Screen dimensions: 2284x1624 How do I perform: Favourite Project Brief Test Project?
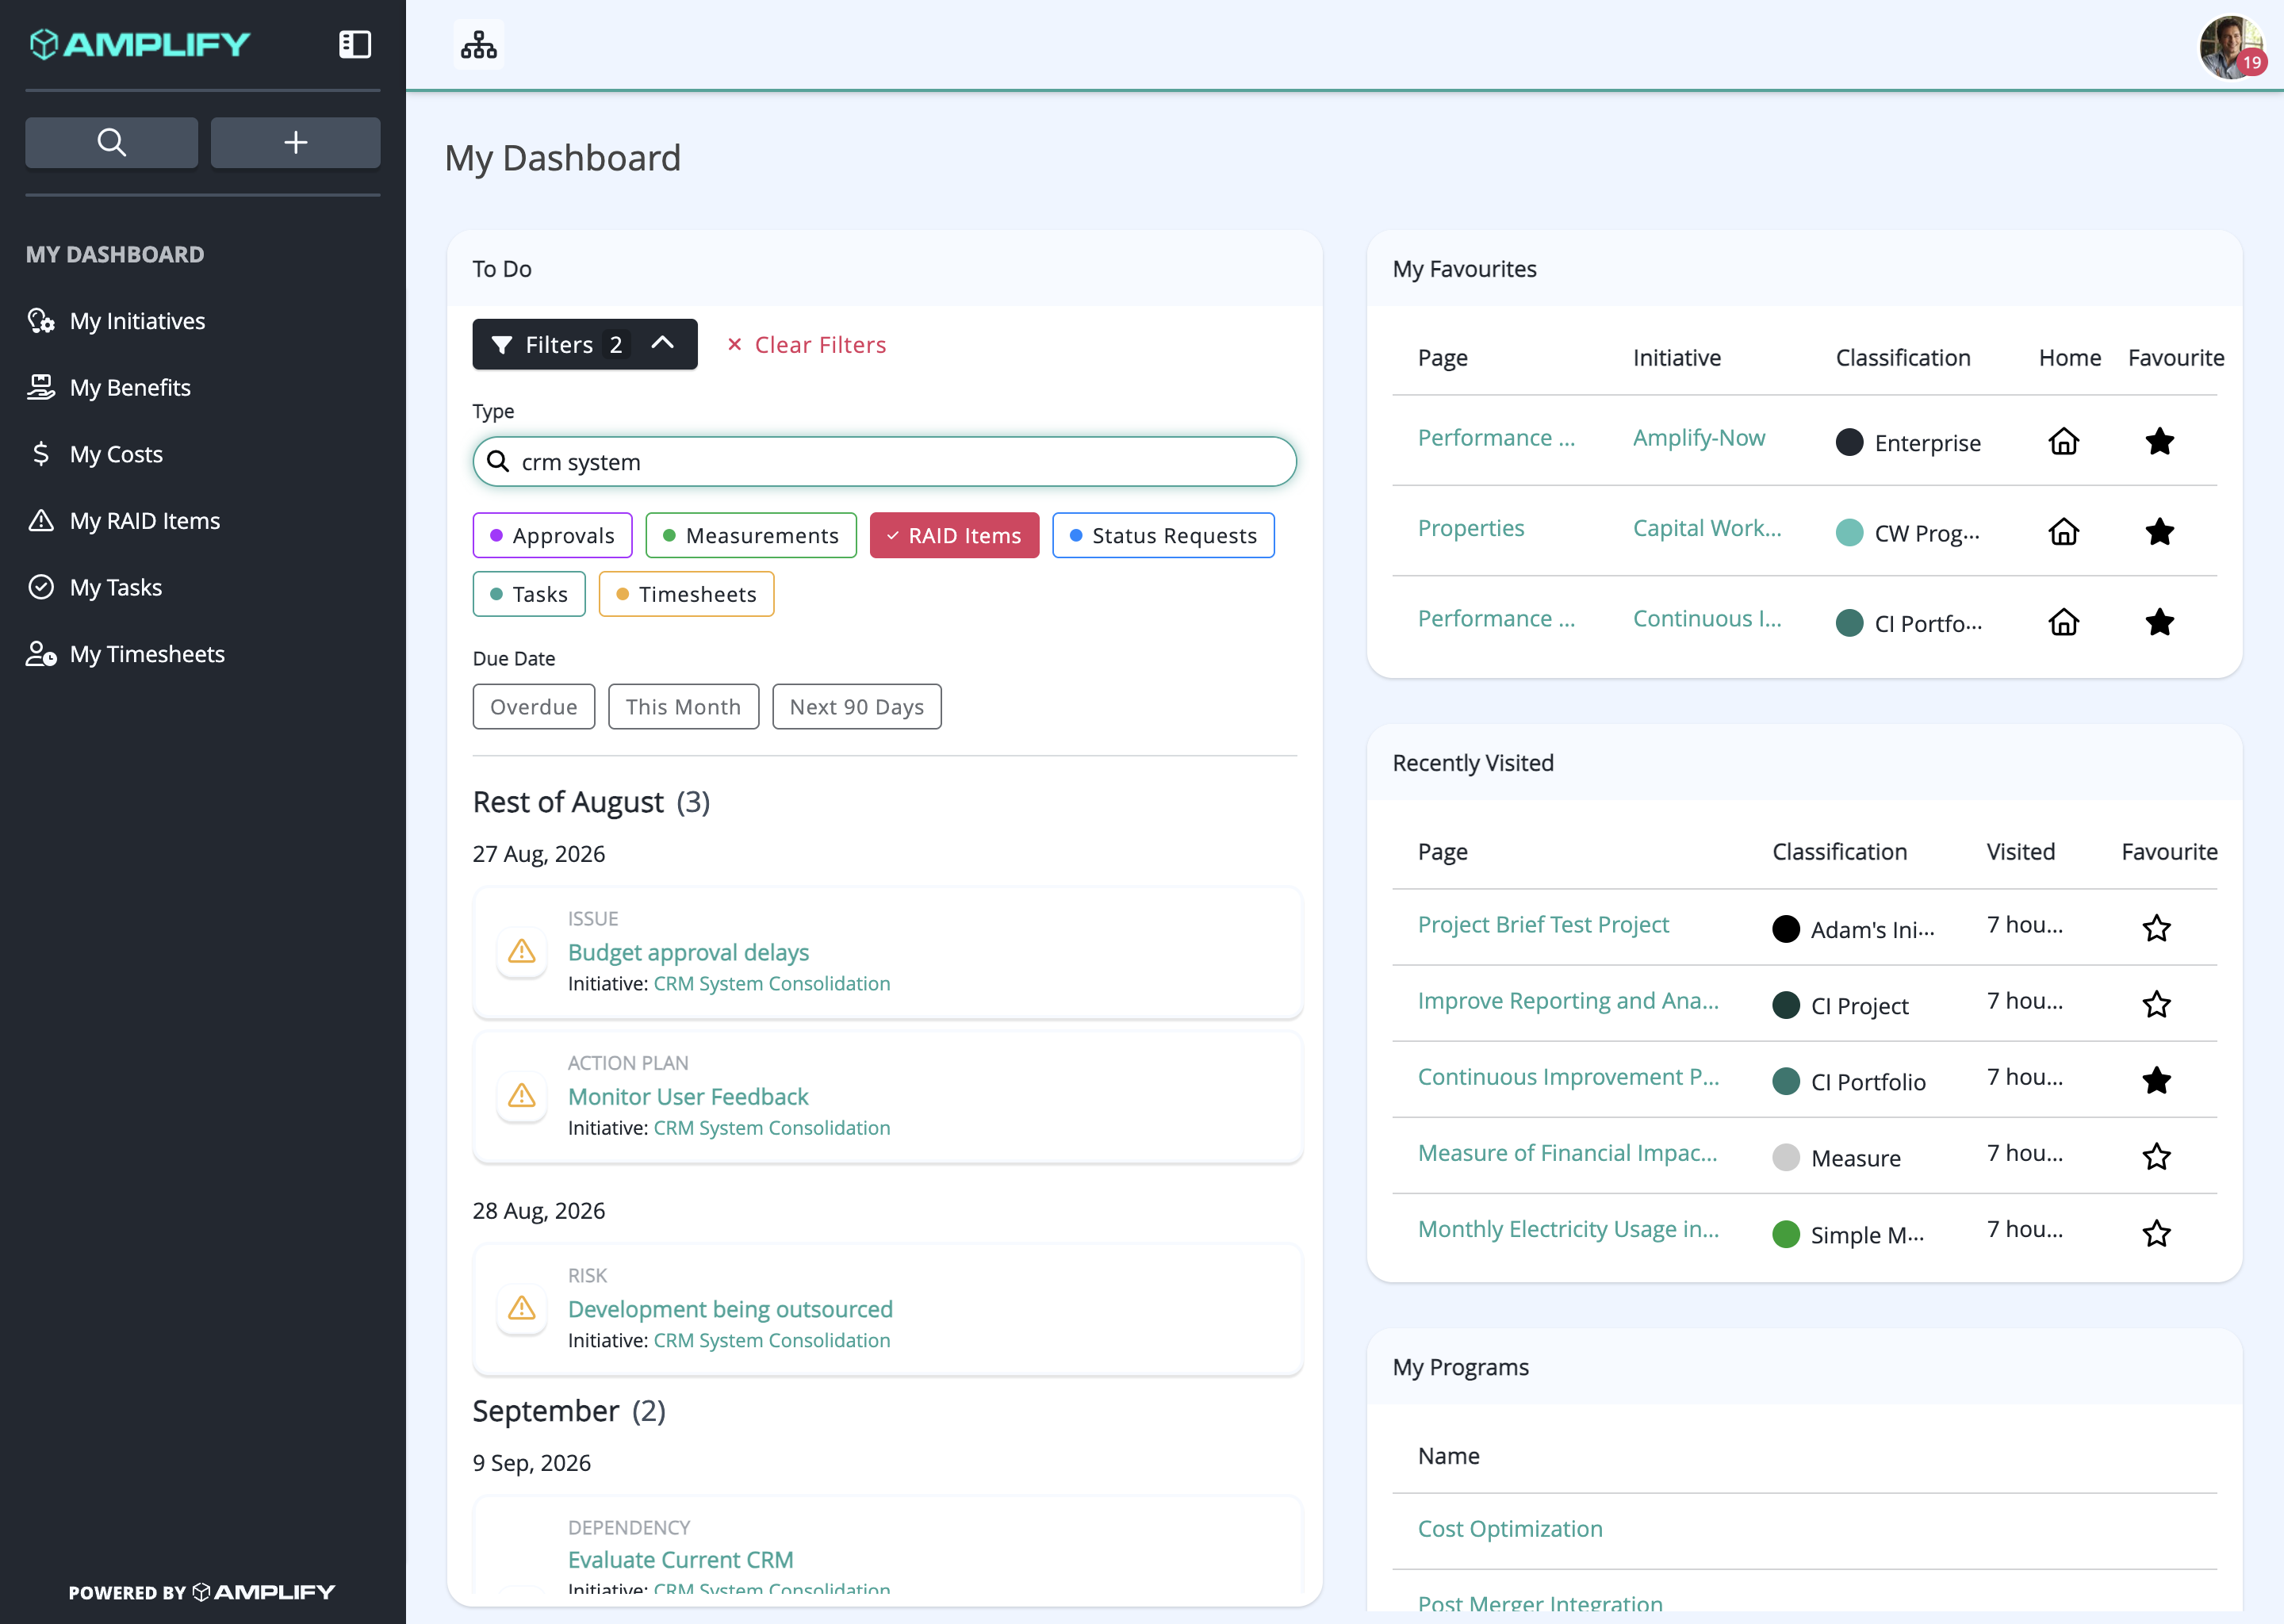[2157, 928]
